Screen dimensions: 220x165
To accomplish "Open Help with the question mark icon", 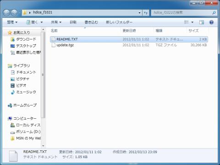I will point(211,22).
